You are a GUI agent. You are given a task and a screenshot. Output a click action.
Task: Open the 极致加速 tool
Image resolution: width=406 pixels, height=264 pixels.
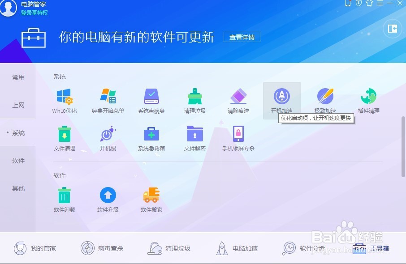pos(325,99)
